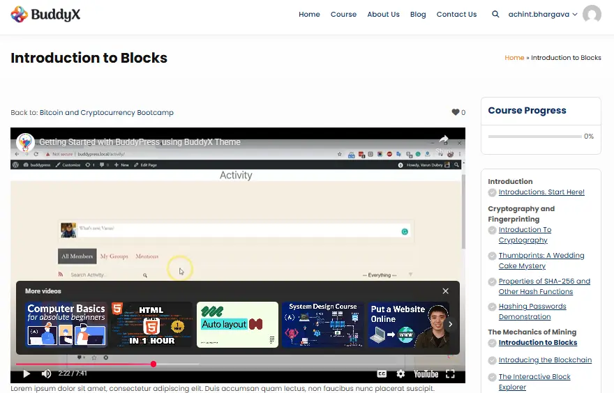This screenshot has width=614, height=393.
Task: Enter fullscreen mode on the video
Action: pyautogui.click(x=450, y=374)
